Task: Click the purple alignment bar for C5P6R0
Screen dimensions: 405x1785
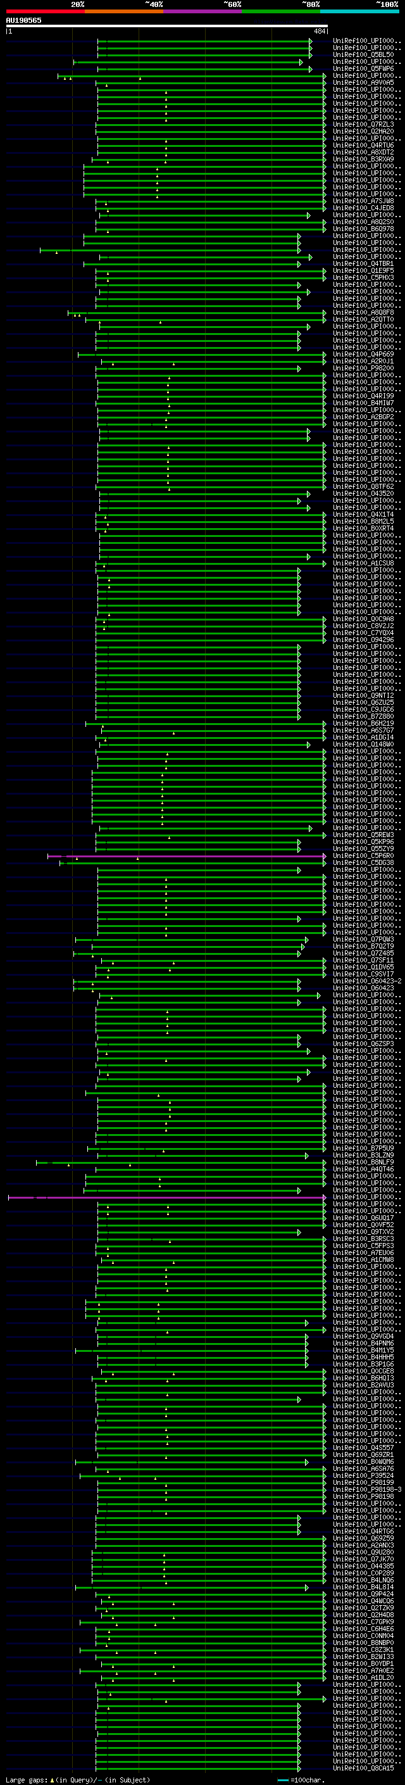Action: (186, 856)
